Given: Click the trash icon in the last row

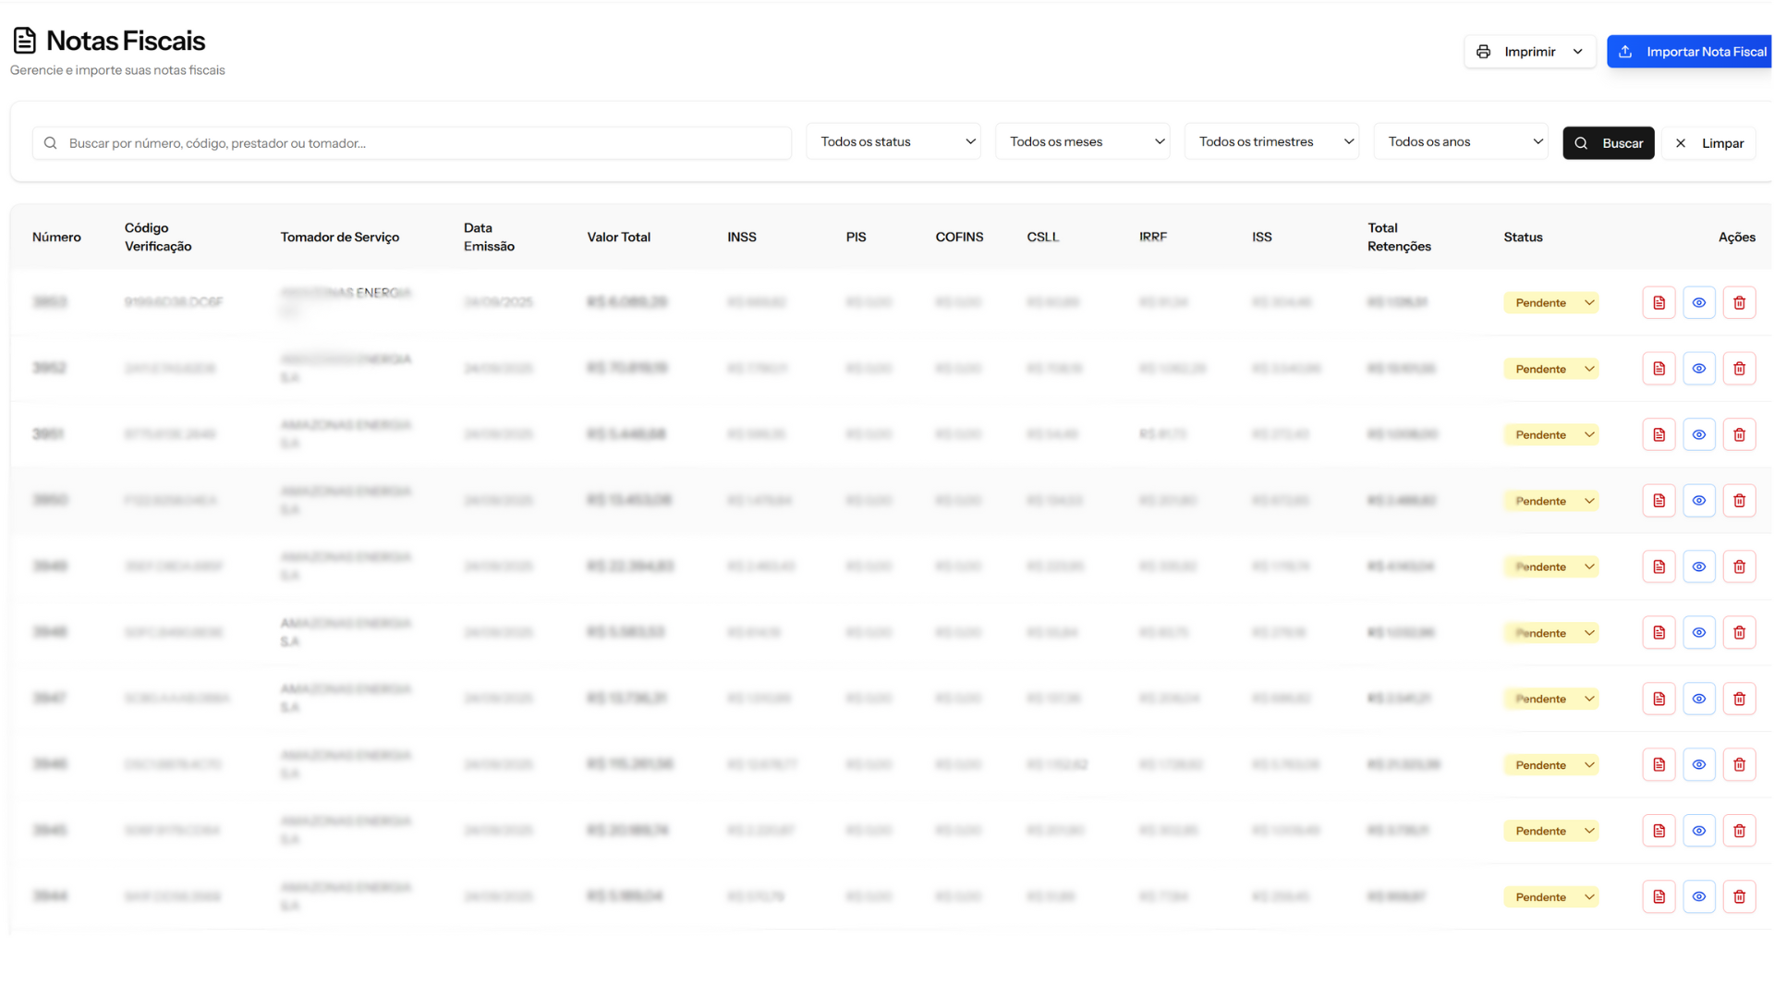Looking at the screenshot, I should pyautogui.click(x=1739, y=896).
